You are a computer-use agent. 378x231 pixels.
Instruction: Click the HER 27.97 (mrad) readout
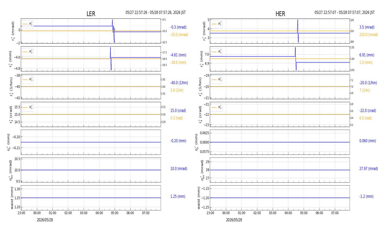pyautogui.click(x=369, y=169)
